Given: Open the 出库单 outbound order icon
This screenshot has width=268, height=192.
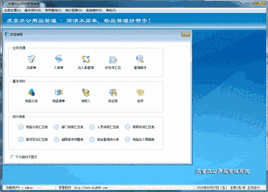Looking at the screenshot, I should point(31,59).
